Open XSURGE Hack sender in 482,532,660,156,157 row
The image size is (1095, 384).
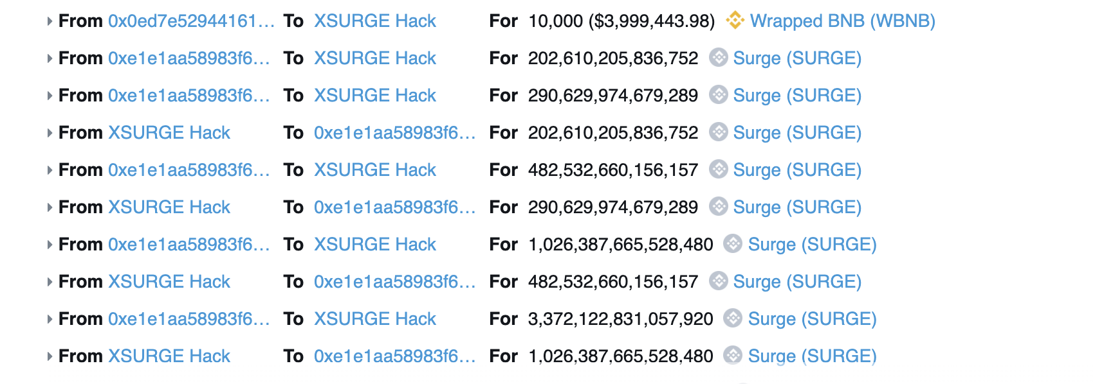169,281
